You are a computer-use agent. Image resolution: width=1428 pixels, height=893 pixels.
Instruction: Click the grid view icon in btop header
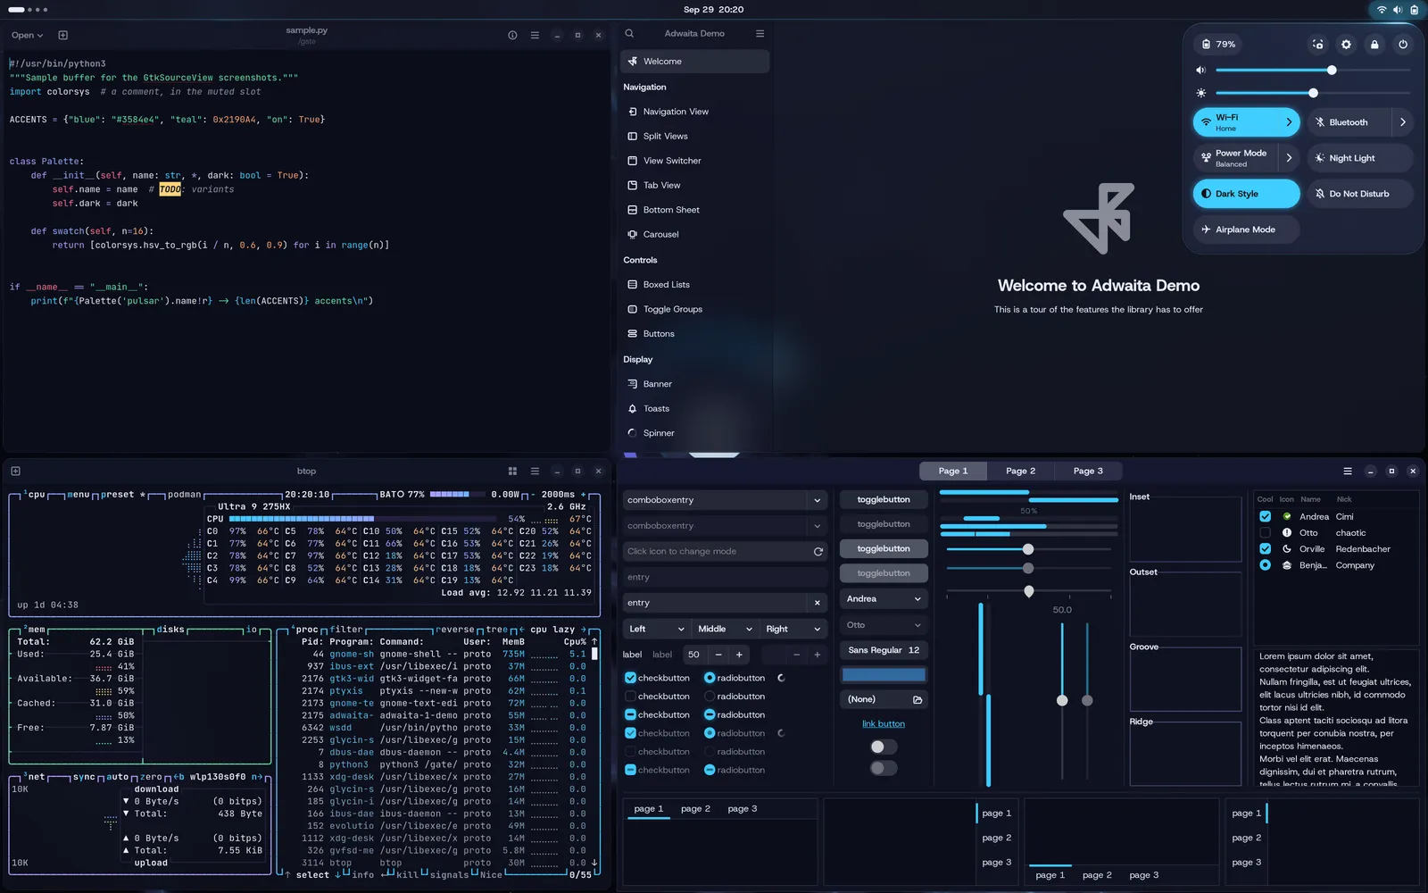pyautogui.click(x=512, y=472)
